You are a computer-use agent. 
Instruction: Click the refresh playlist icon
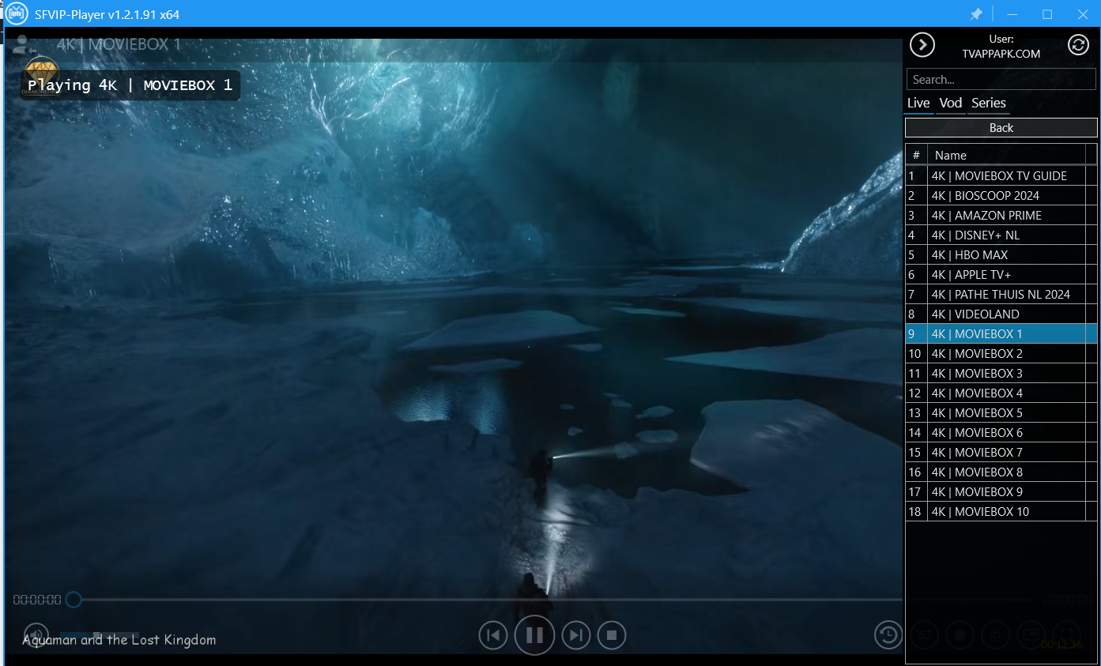pos(1079,45)
